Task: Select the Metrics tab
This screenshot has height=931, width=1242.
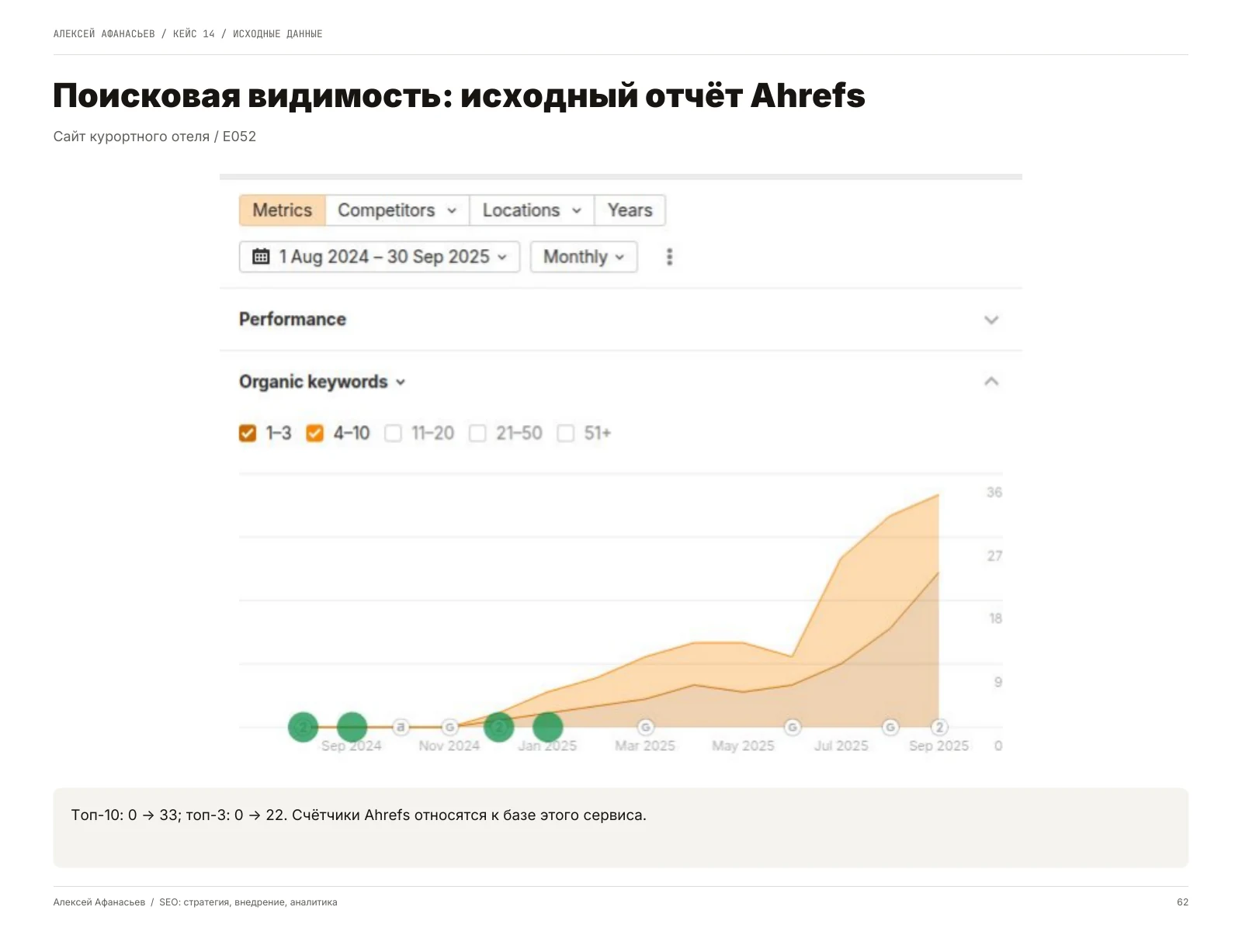Action: coord(283,210)
